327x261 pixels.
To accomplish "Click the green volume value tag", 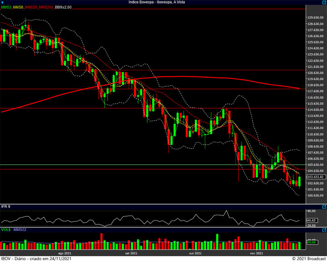I will (x=311, y=242).
